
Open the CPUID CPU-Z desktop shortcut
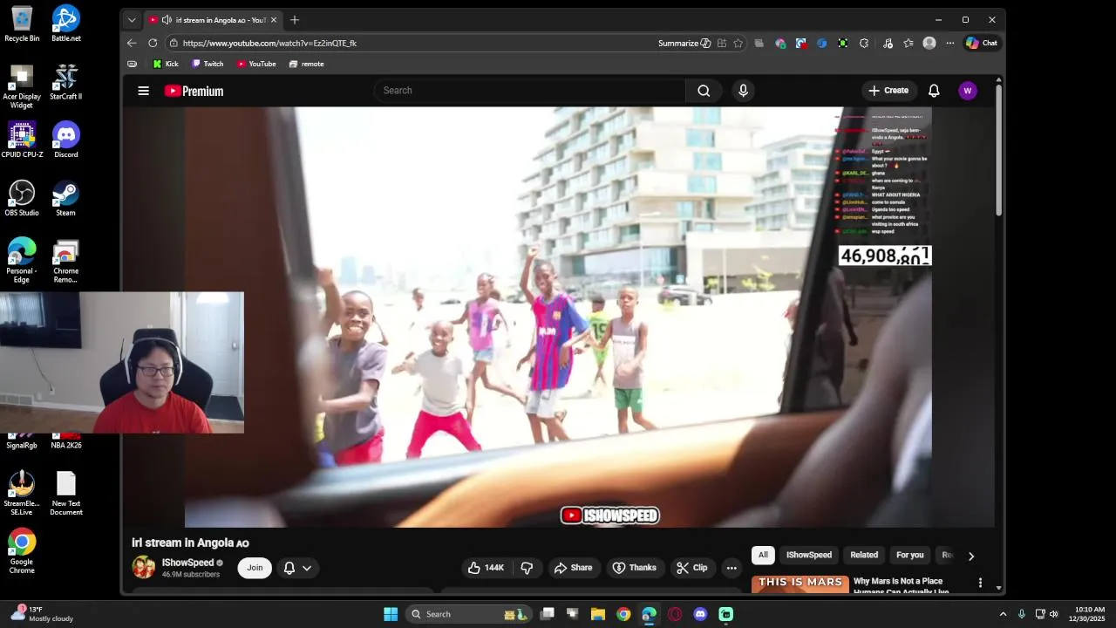click(x=22, y=140)
